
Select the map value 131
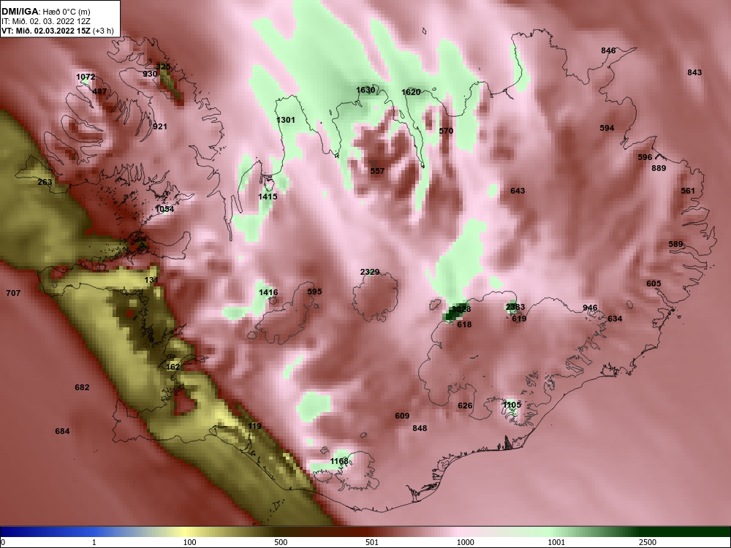(151, 280)
